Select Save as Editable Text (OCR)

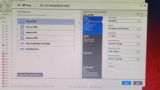tap(46, 43)
